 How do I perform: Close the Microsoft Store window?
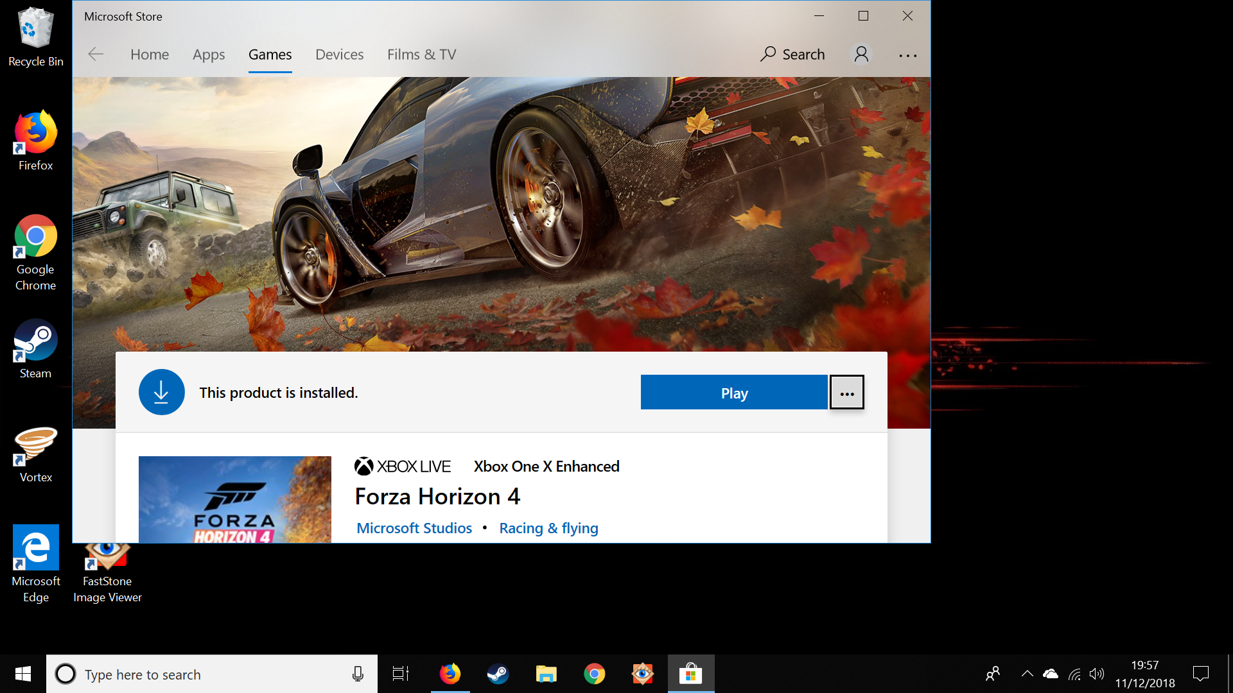(907, 16)
